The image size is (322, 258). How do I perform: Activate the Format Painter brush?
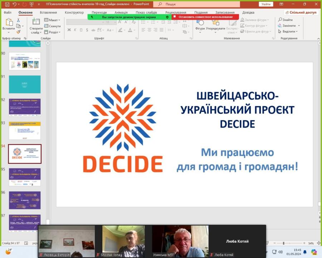(19, 32)
